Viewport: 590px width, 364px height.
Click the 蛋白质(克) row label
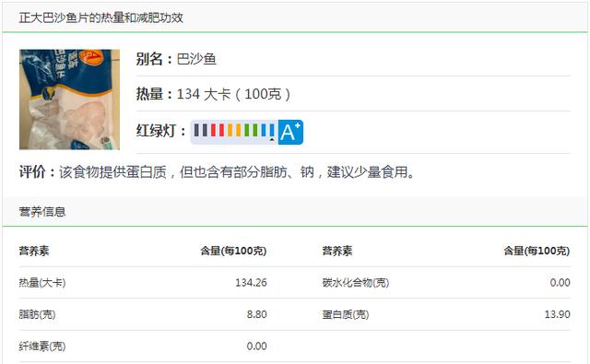pos(346,314)
